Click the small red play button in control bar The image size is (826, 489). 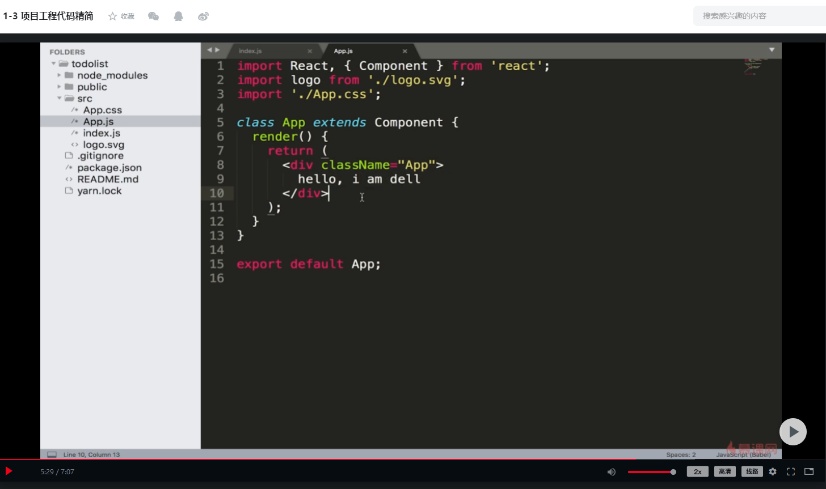[x=9, y=471]
